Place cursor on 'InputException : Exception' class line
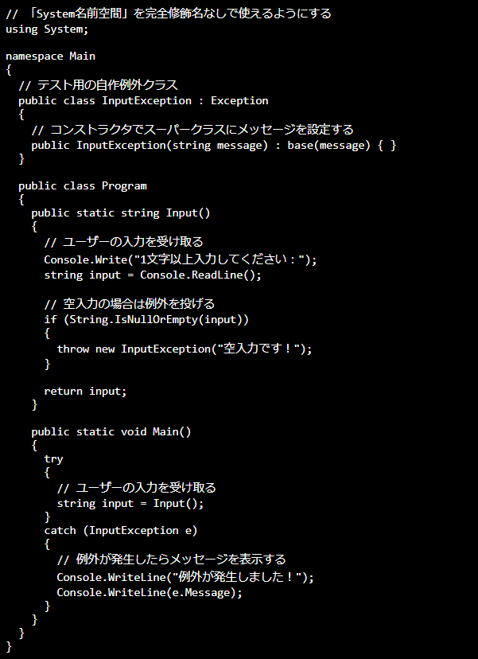 click(x=143, y=101)
